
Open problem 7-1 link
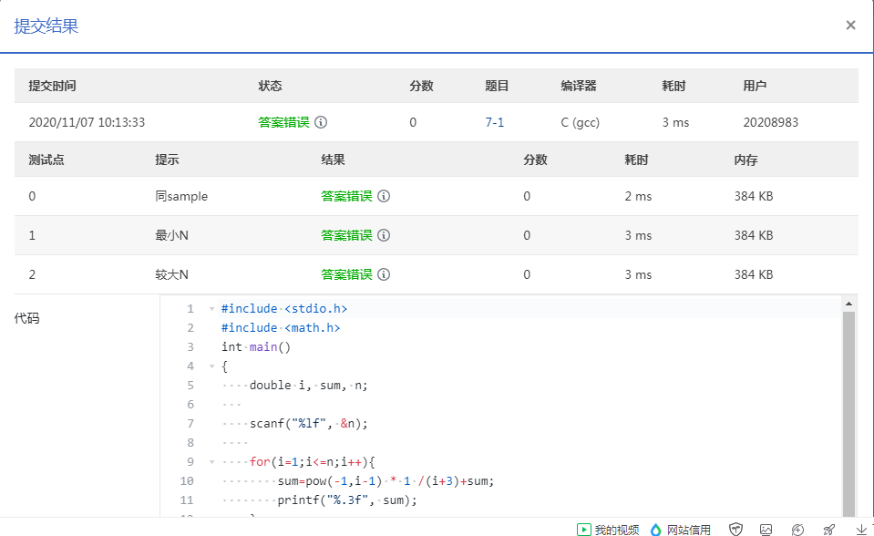(494, 122)
